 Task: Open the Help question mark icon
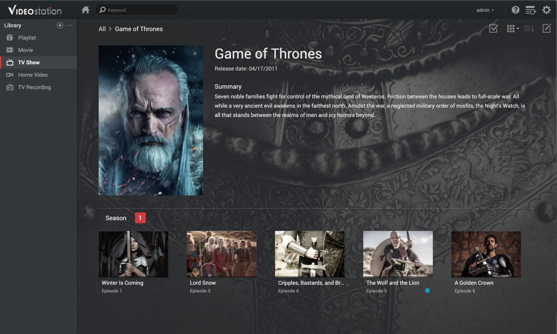(515, 10)
